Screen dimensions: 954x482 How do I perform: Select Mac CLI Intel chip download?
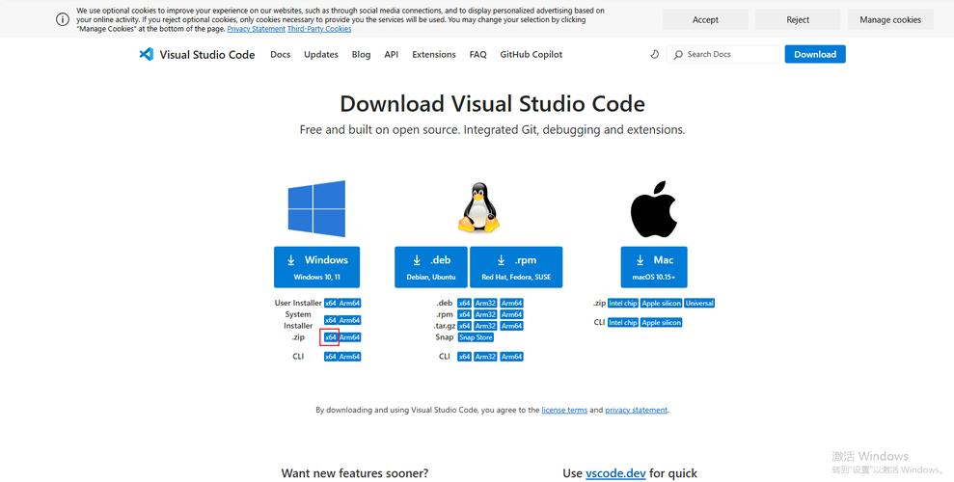click(622, 323)
